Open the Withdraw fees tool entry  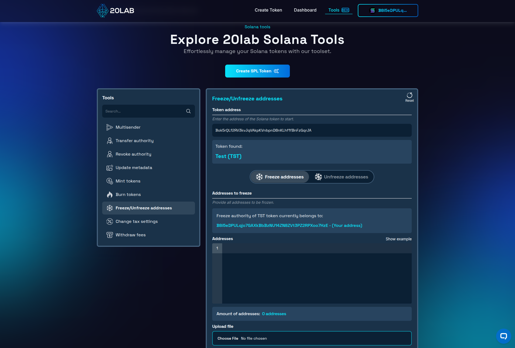click(149, 235)
